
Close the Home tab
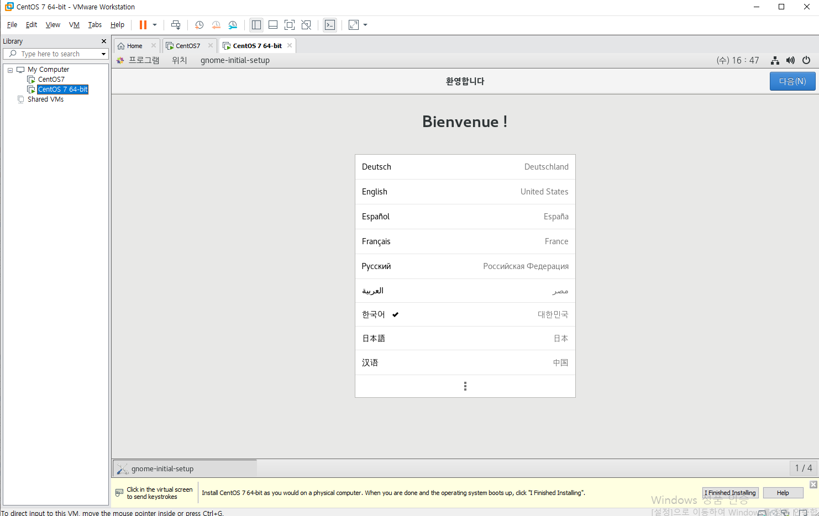click(154, 46)
